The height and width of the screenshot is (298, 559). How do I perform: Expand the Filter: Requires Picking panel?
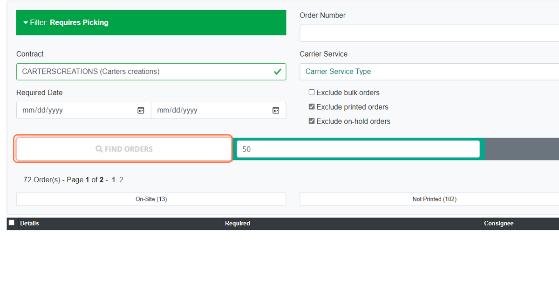click(151, 23)
